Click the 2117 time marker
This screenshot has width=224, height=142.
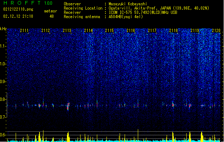(x=152, y=31)
